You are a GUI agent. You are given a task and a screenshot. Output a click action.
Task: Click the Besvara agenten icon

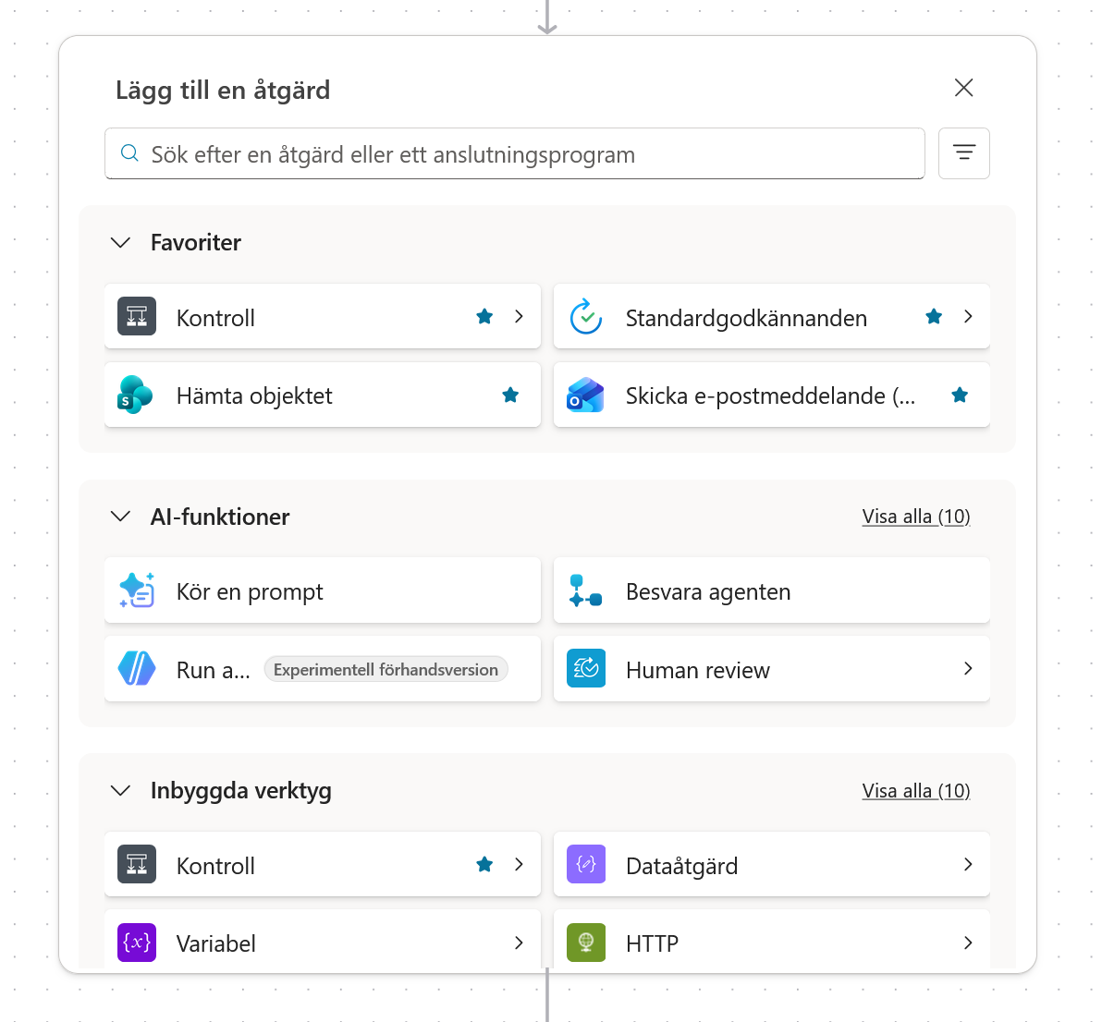(x=585, y=590)
